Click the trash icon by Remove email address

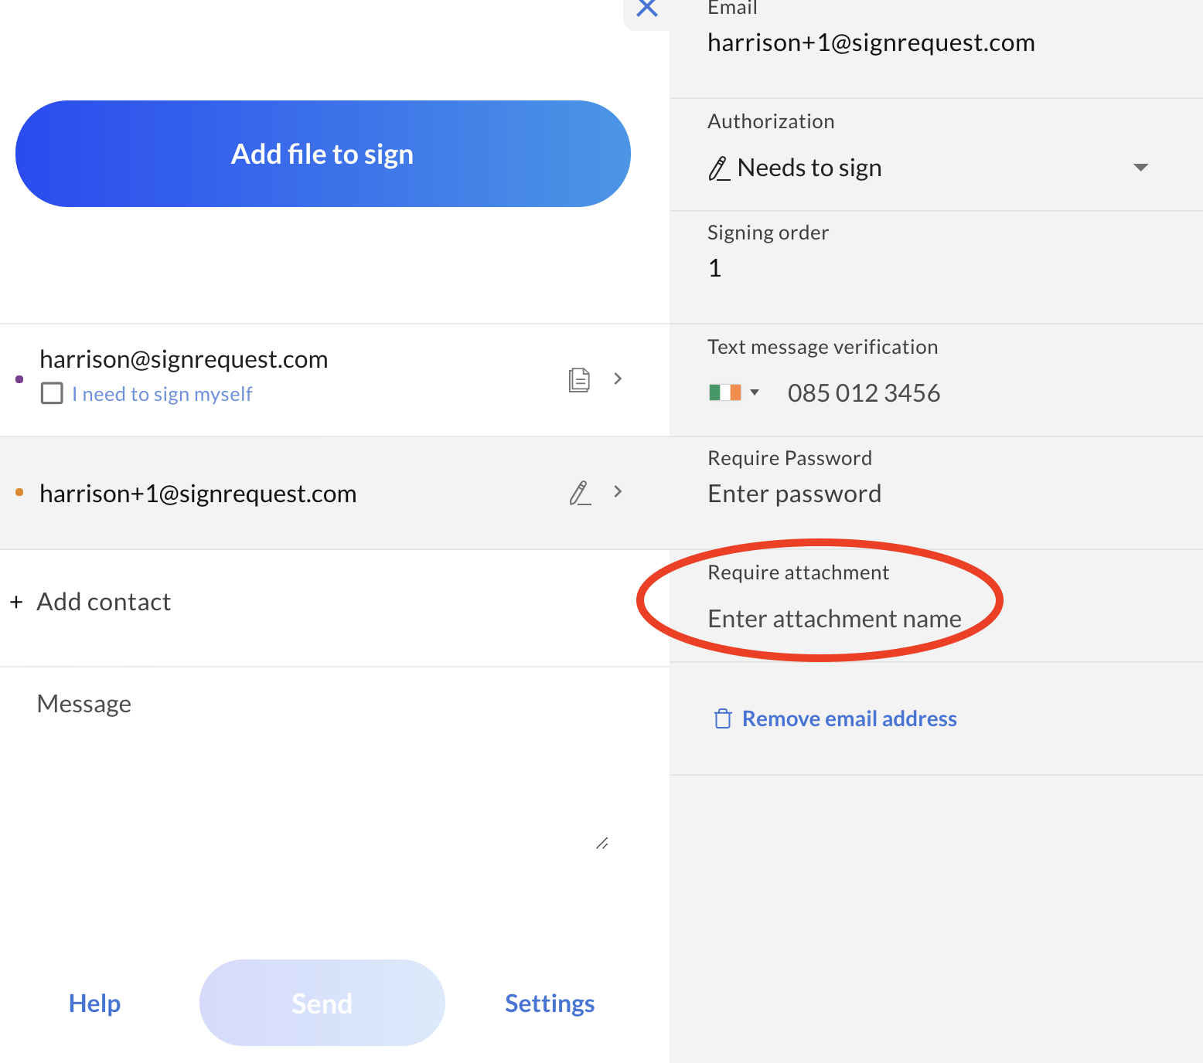pos(723,718)
